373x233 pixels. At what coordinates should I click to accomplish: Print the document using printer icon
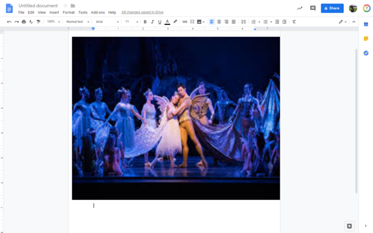point(24,22)
